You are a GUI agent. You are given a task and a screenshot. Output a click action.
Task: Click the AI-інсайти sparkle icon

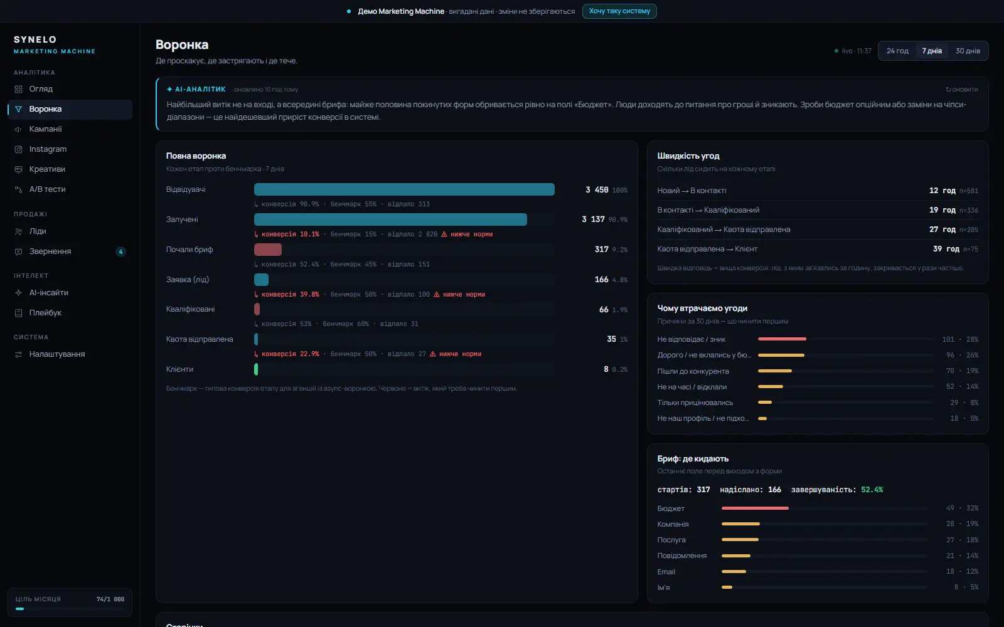pos(18,293)
